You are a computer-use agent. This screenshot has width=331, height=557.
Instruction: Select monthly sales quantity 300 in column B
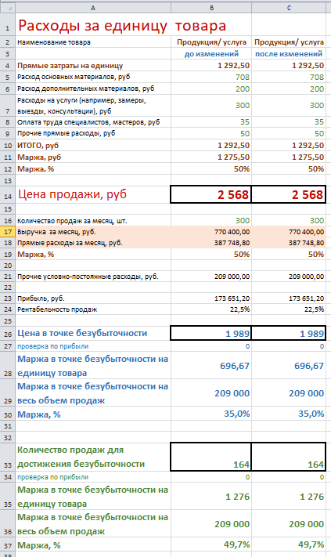click(x=211, y=220)
